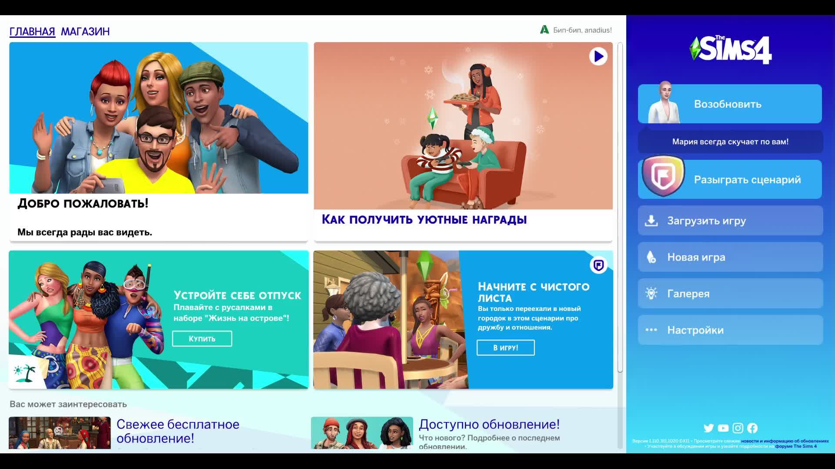Screen dimensions: 835x469
Task: Open the YouTube icon link
Action: tap(723, 428)
